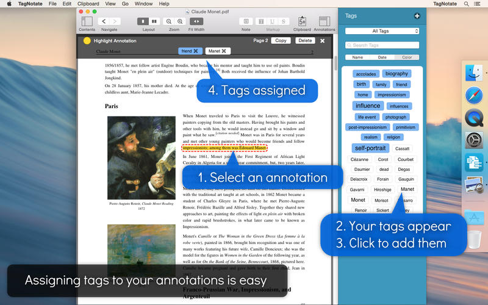Viewport: 488px width, 305px height.
Task: Select the religion tag
Action: click(393, 137)
